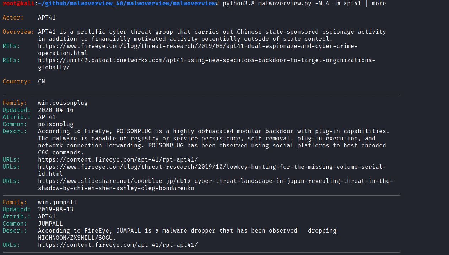
Task: Select the family name win.poisonplug
Action: click(x=63, y=103)
